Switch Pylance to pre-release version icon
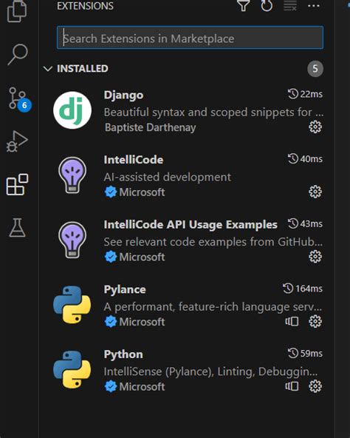Image resolution: width=350 pixels, height=438 pixels. (x=292, y=322)
